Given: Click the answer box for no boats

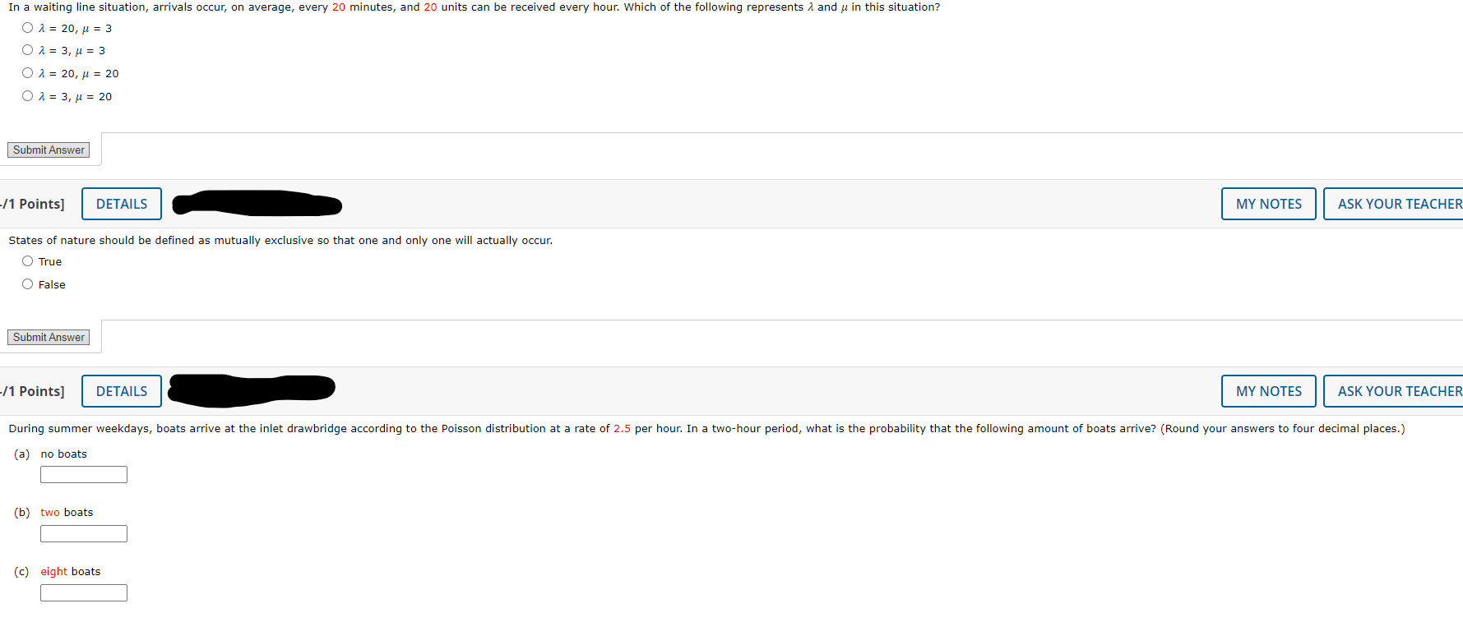Looking at the screenshot, I should click(83, 474).
